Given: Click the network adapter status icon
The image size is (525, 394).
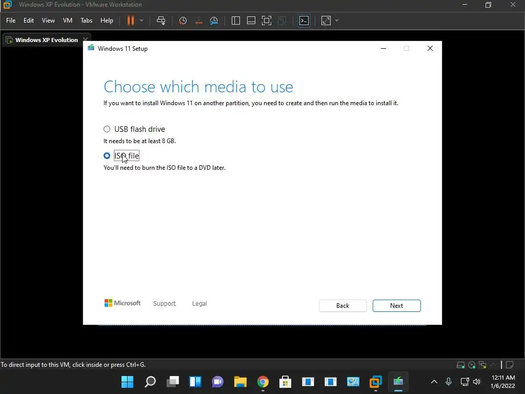Looking at the screenshot, I should point(482,365).
